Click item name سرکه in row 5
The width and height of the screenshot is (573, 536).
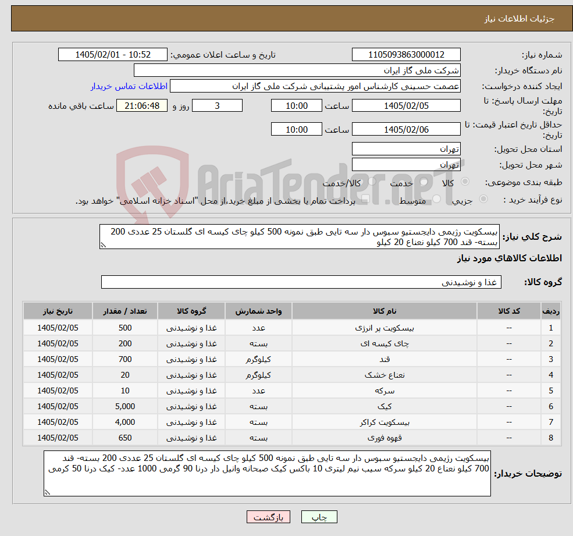(385, 391)
